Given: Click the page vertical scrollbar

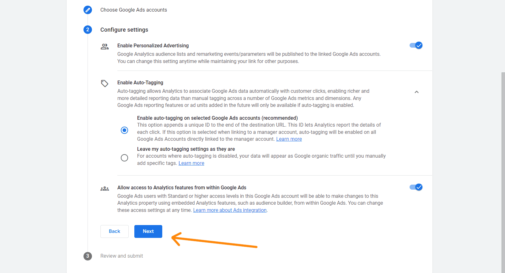Looking at the screenshot, I should [503, 172].
